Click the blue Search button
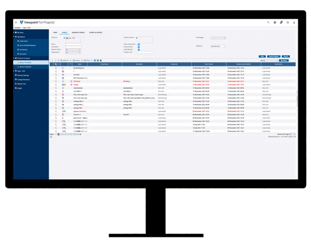This screenshot has height=244, width=311. click(x=286, y=57)
